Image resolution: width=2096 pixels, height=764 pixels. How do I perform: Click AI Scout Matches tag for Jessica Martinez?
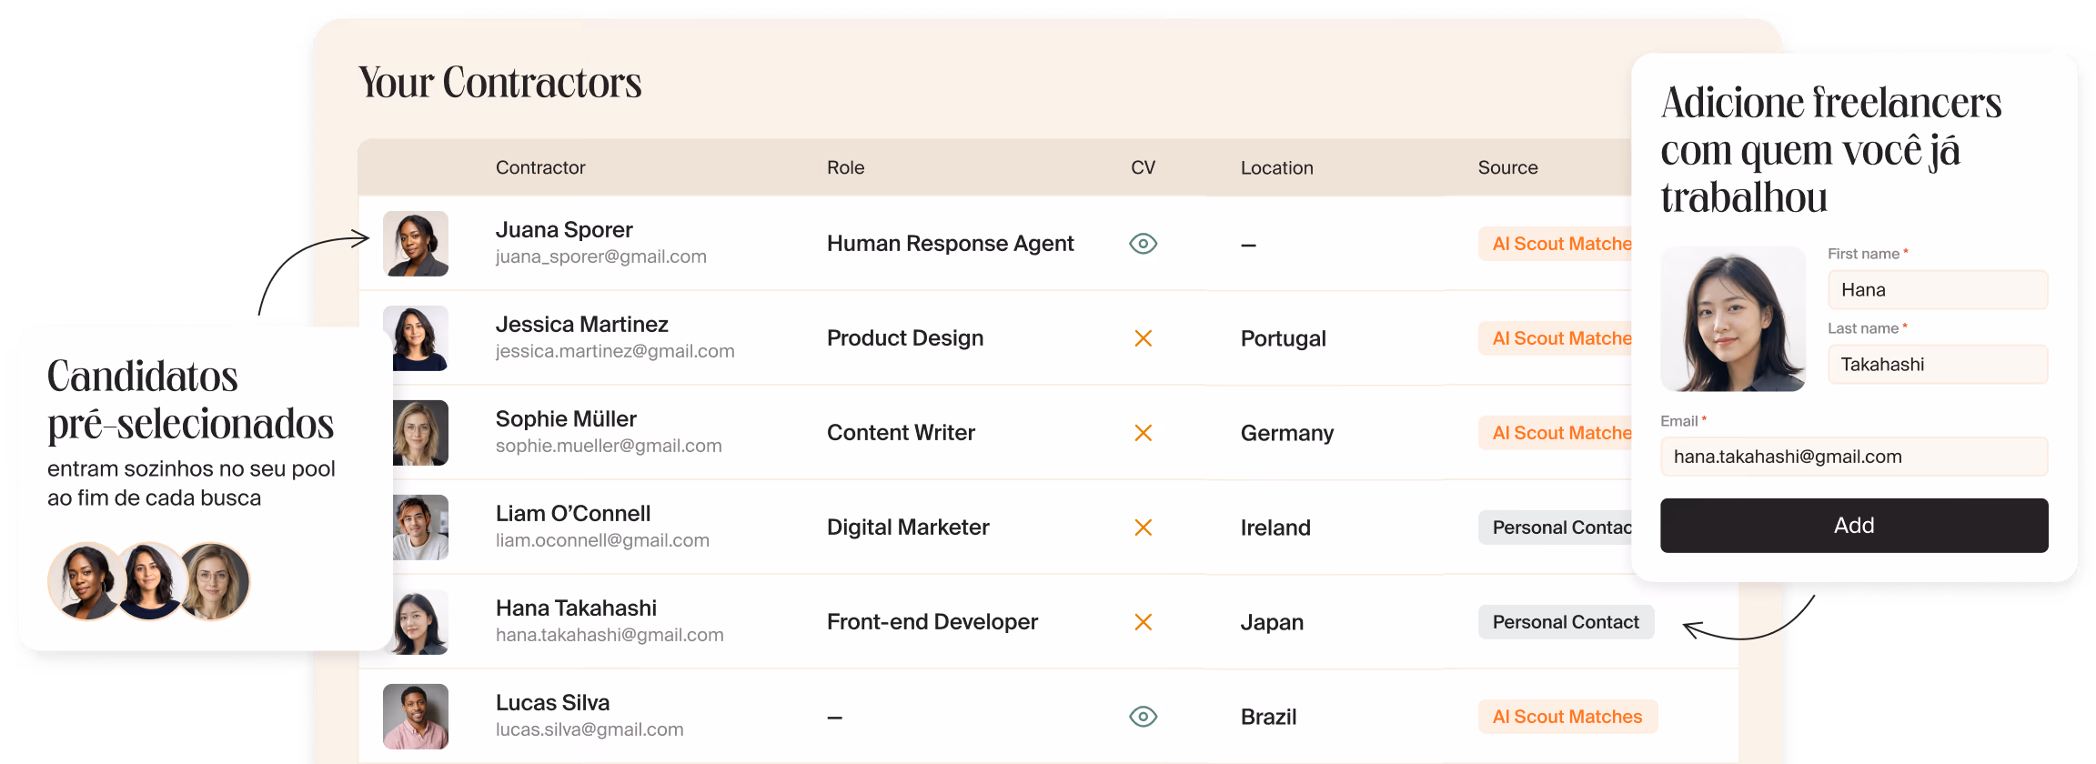click(x=1556, y=338)
